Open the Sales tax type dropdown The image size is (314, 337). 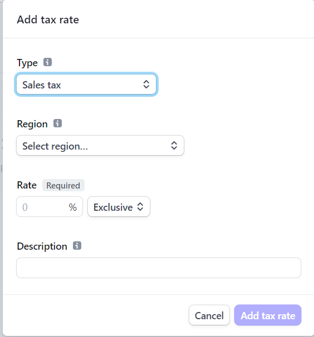pyautogui.click(x=86, y=85)
